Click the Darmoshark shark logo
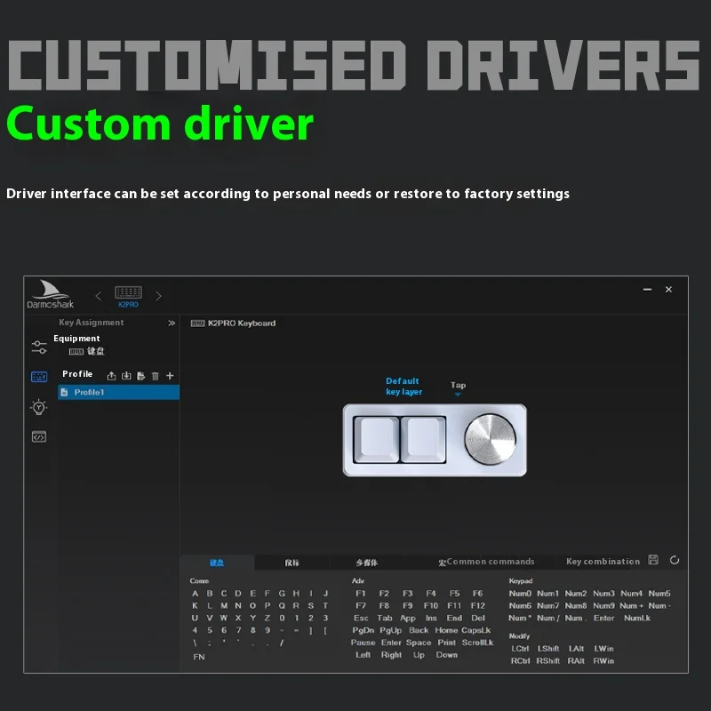 pyautogui.click(x=50, y=294)
